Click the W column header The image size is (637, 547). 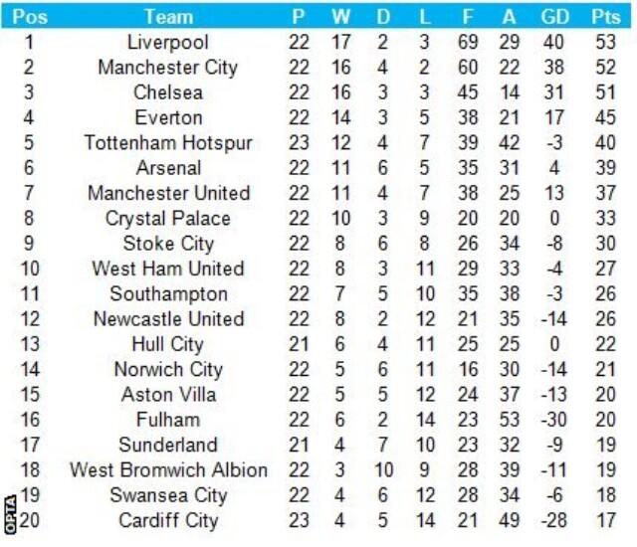tap(341, 17)
